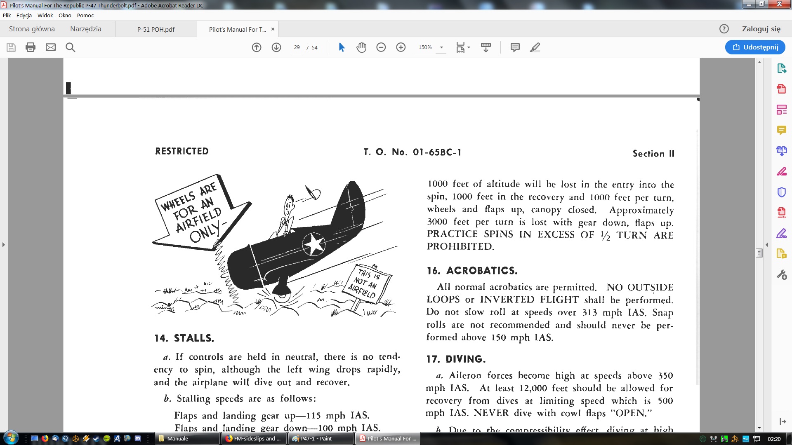Viewport: 792px width, 445px height.
Task: Open Create PDF tool in sidebar
Action: tap(782, 89)
